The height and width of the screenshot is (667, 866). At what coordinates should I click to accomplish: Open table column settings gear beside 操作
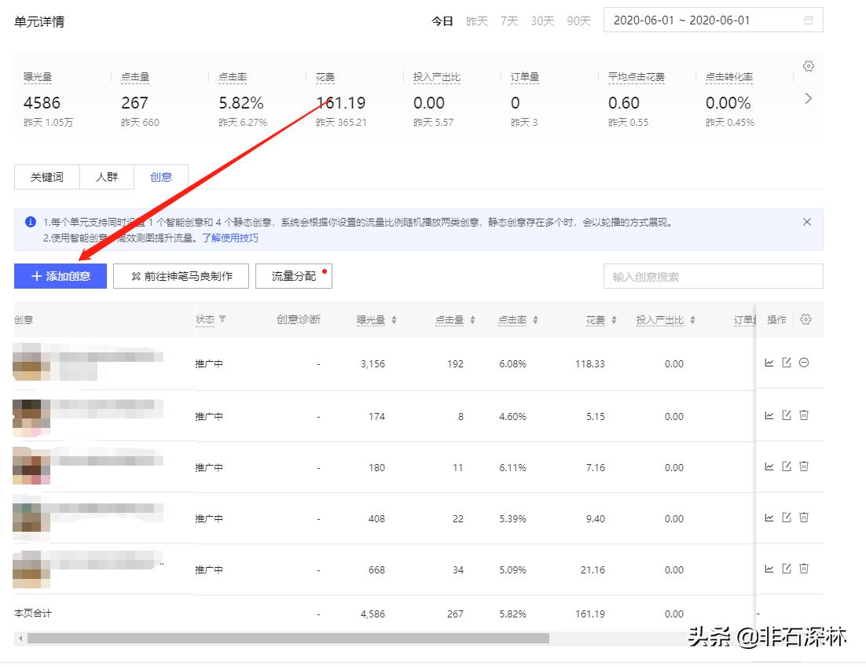coord(805,319)
